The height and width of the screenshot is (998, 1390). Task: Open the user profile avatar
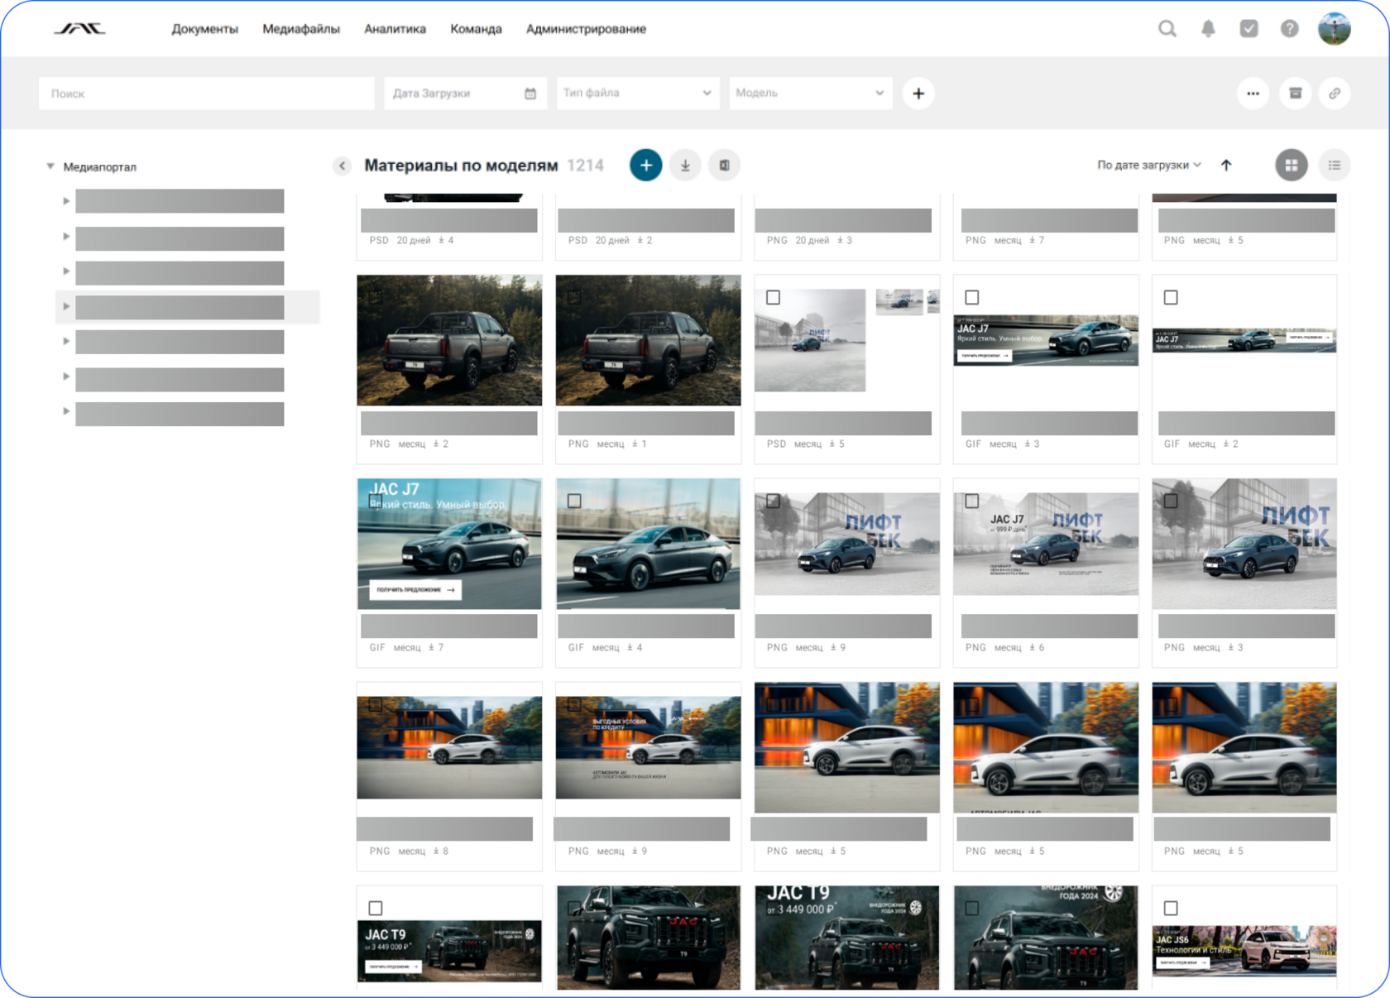(x=1334, y=29)
